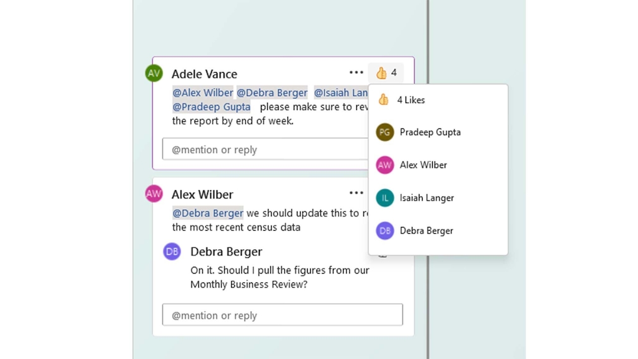
Task: Click the Adele Vance author name
Action: pos(205,74)
